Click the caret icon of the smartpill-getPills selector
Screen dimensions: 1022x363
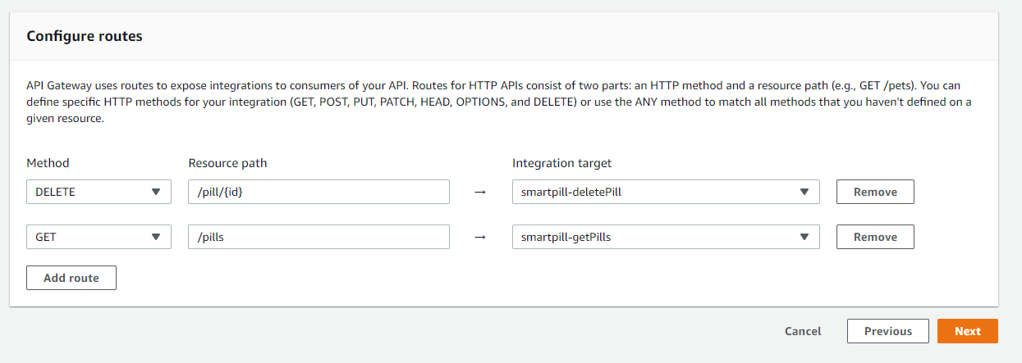pyautogui.click(x=804, y=238)
